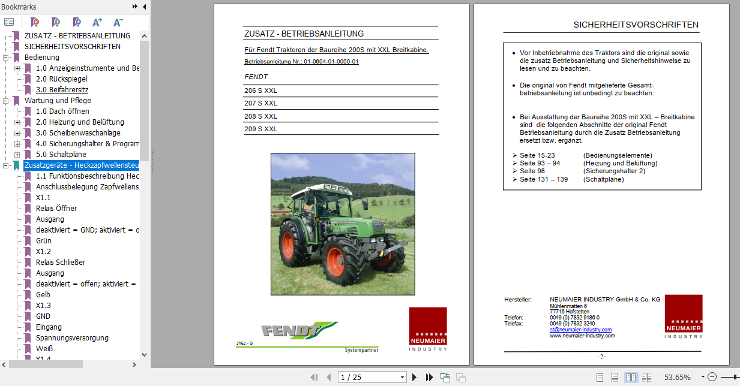Click the Fendt tractor photo on page 1
Viewport: 740px width, 386px height.
[x=343, y=224]
